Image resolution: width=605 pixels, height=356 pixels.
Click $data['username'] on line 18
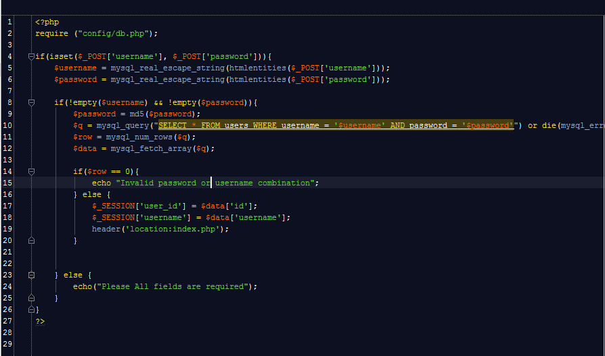tap(246, 217)
